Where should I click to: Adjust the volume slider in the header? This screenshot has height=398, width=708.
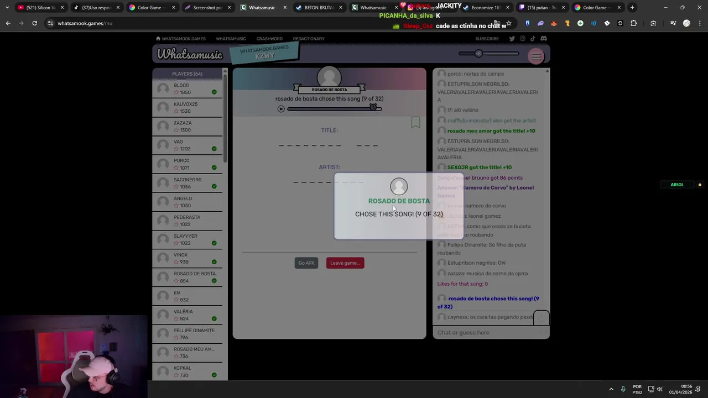[x=489, y=54]
